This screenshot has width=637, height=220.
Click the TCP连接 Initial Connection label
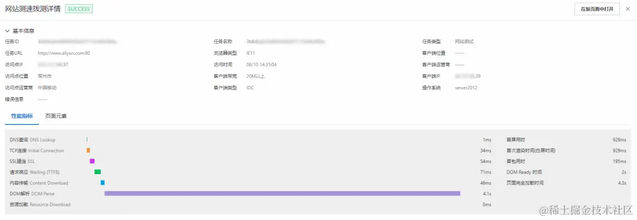point(37,151)
